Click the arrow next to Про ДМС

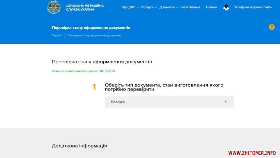[x=138, y=8]
